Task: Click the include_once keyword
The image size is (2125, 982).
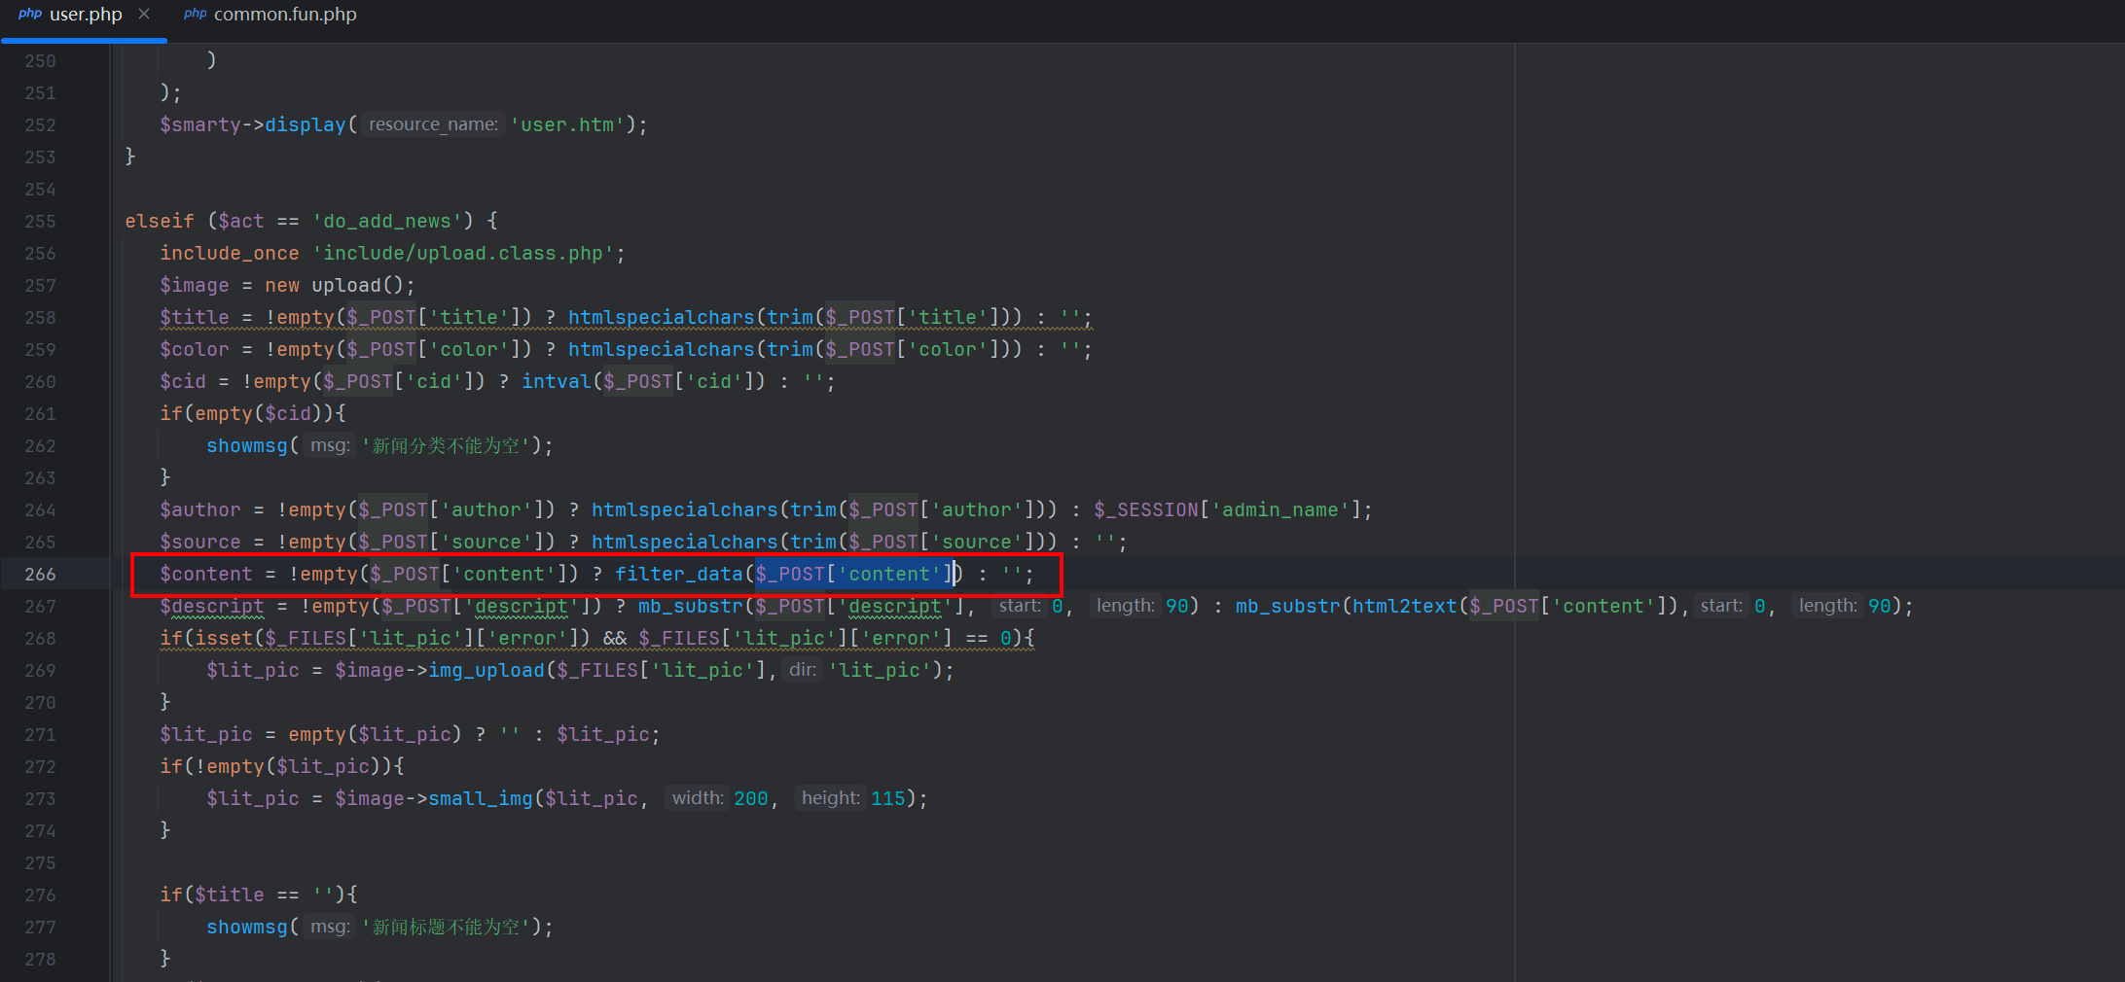Action: point(230,254)
